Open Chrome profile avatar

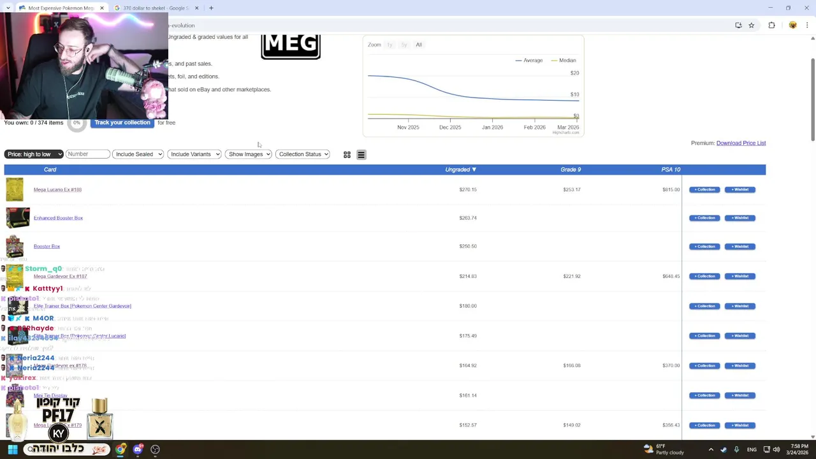pyautogui.click(x=792, y=25)
